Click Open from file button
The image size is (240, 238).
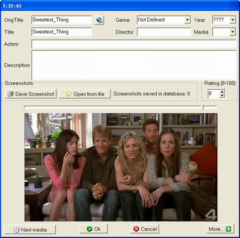click(x=85, y=94)
